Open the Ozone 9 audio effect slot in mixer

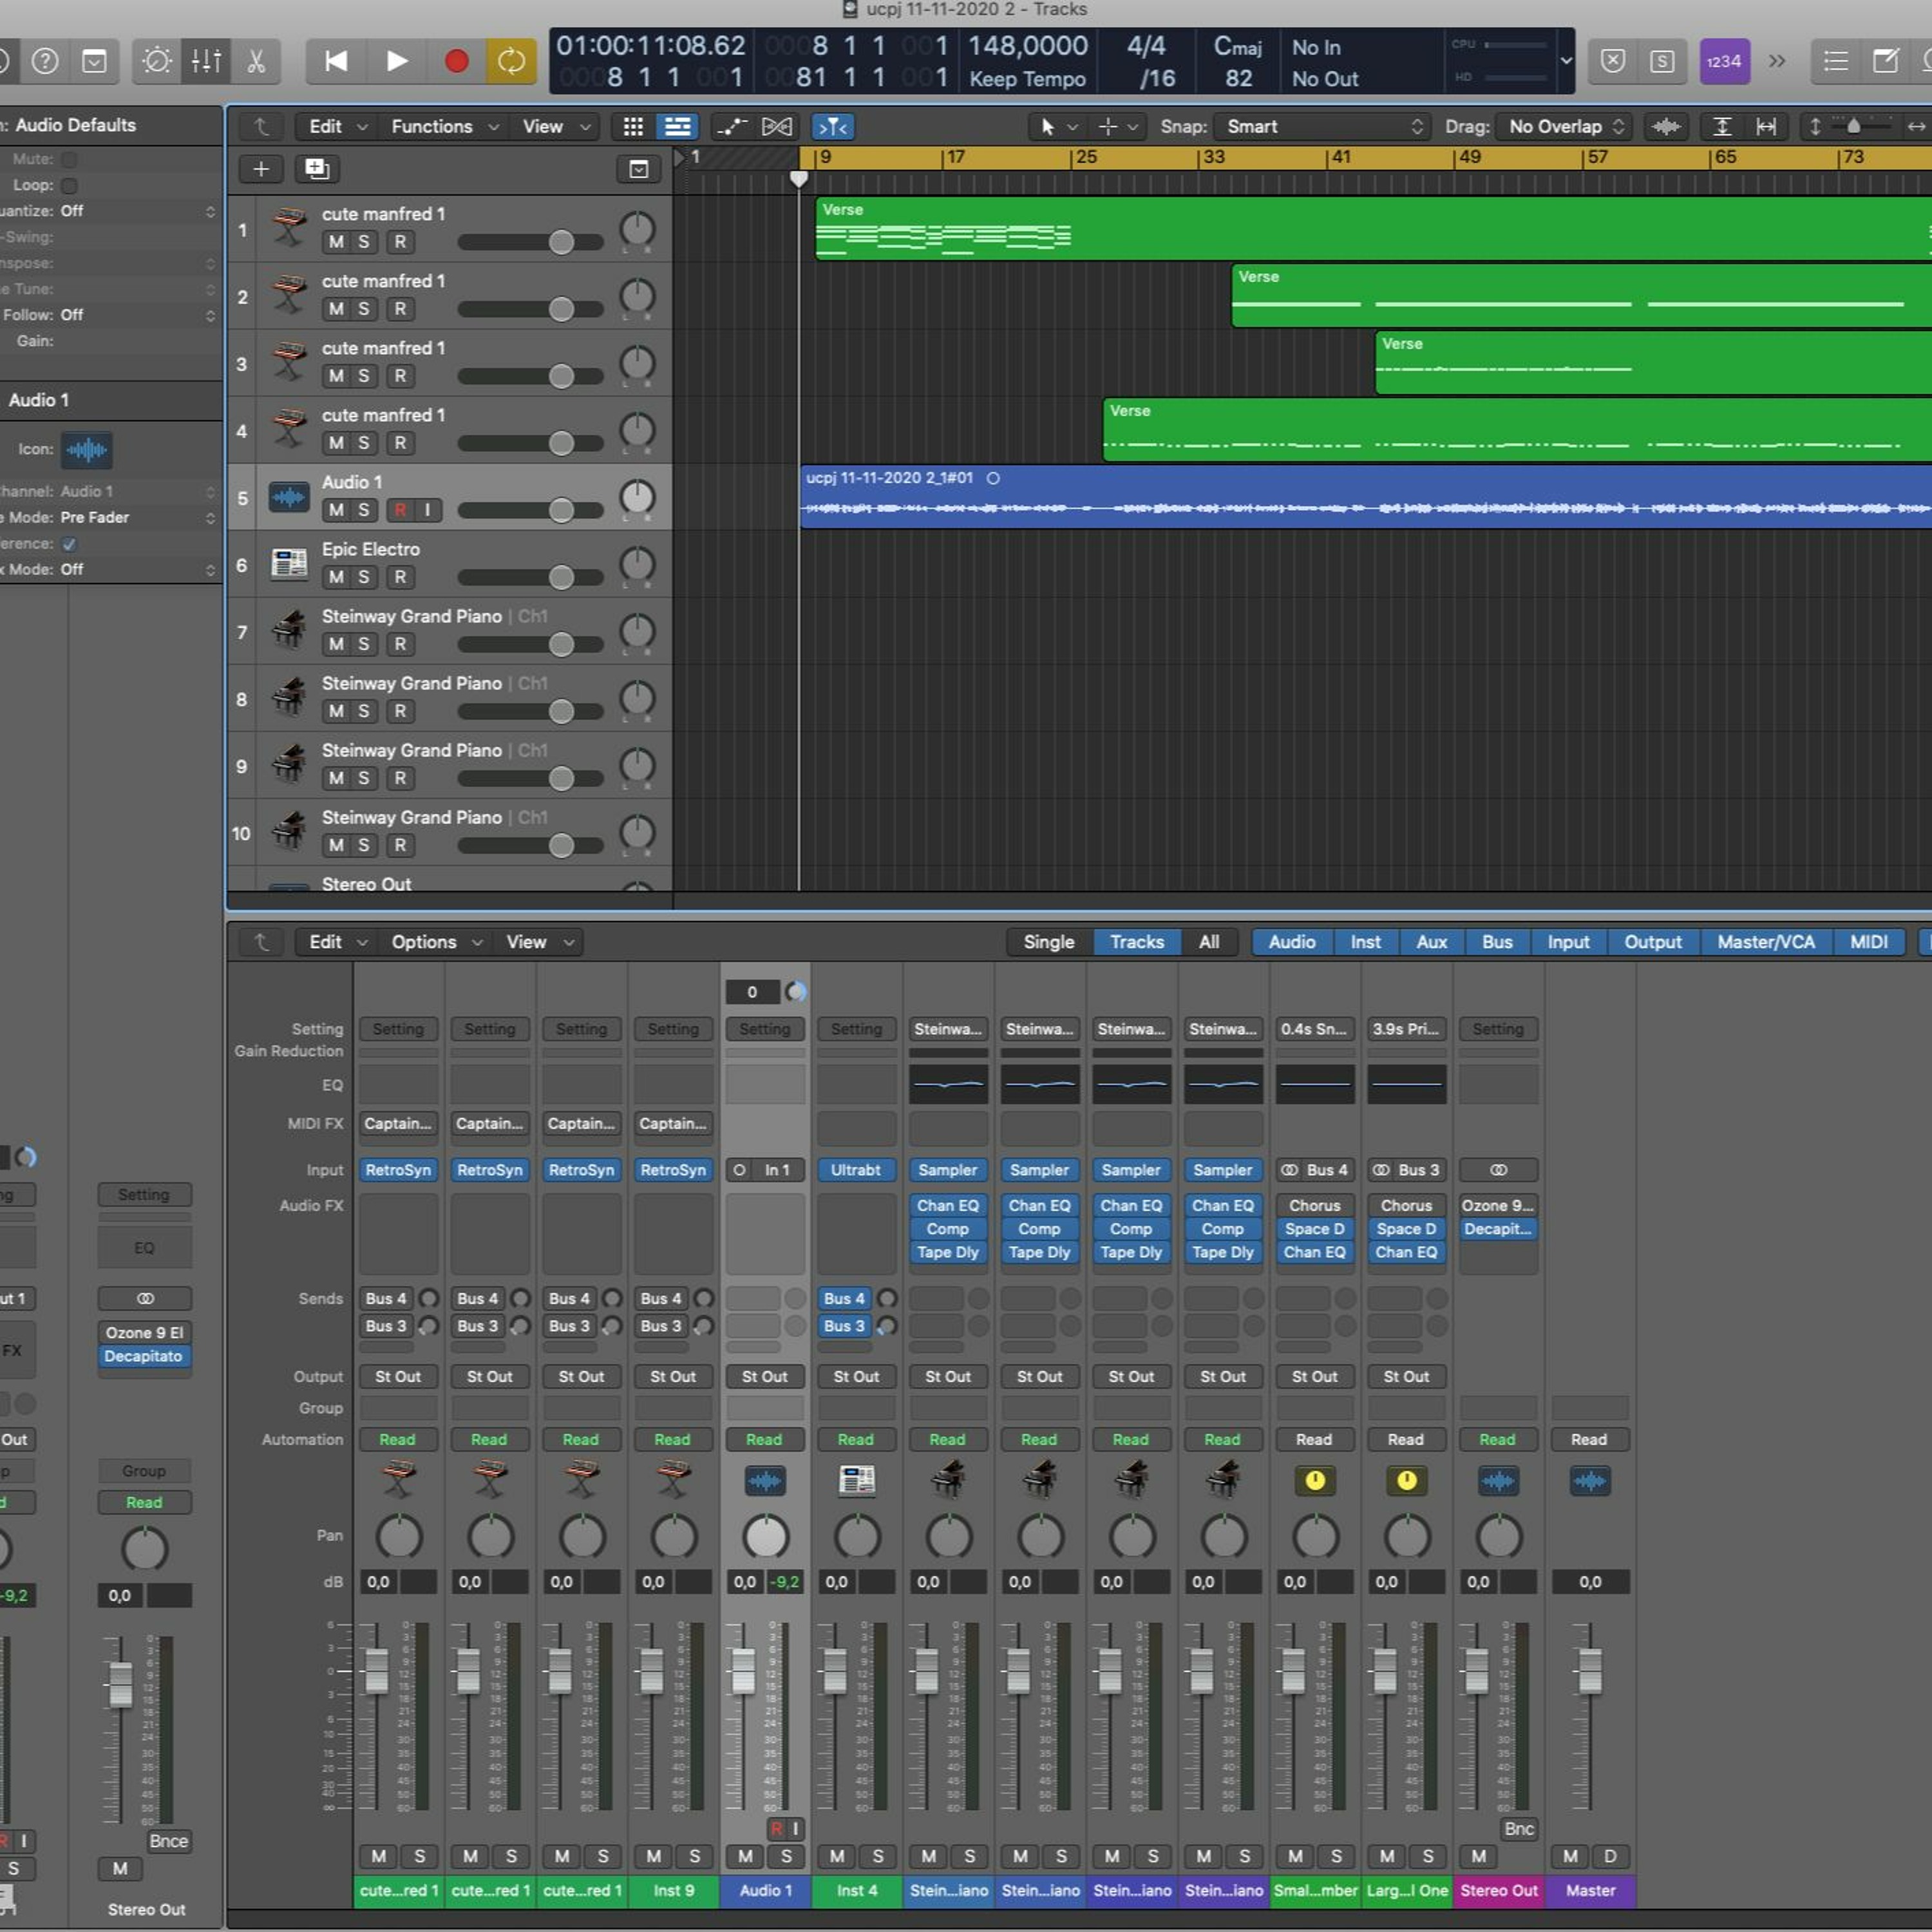pos(1497,1206)
